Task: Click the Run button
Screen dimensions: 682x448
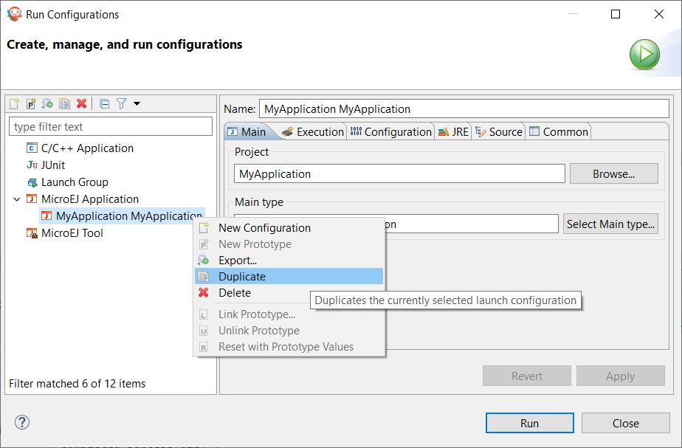Action: click(529, 423)
